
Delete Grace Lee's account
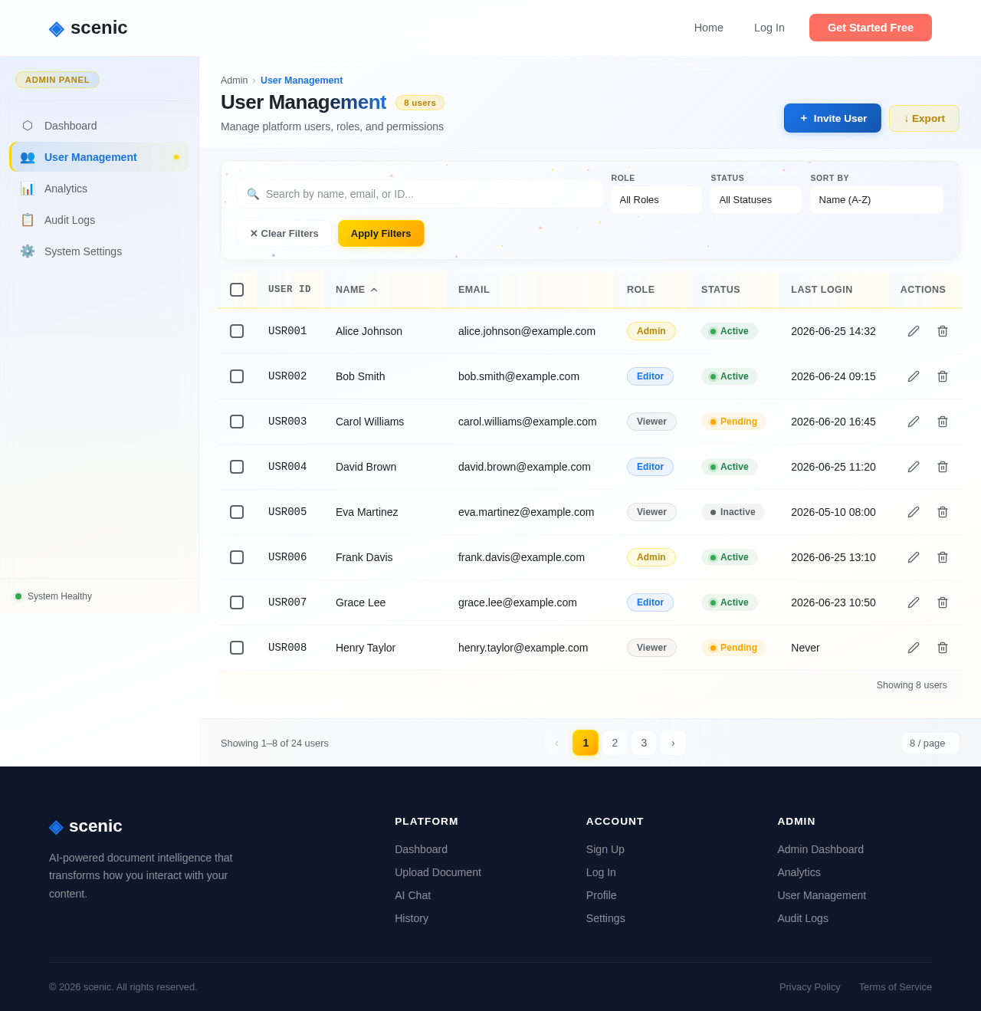coord(943,602)
